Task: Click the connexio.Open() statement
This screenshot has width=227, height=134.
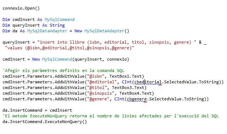Action: click(x=21, y=9)
